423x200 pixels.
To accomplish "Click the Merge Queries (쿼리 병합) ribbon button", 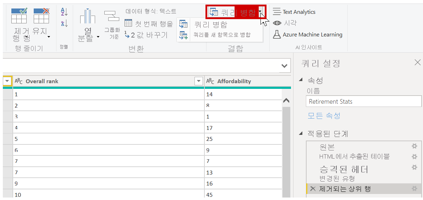I will [232, 12].
